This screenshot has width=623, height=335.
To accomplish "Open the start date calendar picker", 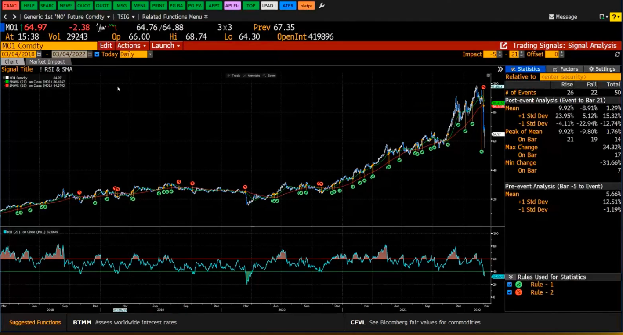I will pyautogui.click(x=39, y=54).
